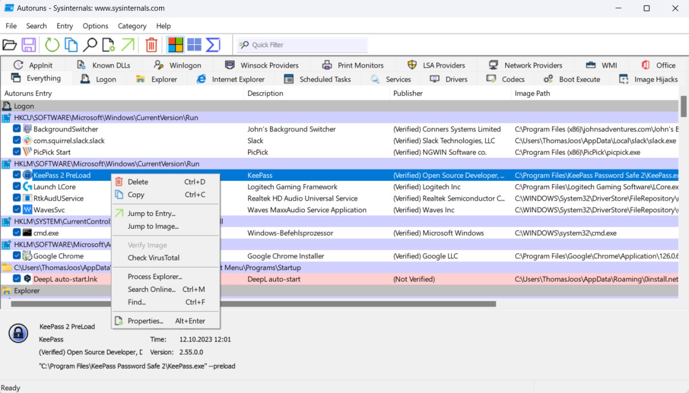Image resolution: width=689 pixels, height=393 pixels.
Task: Open the Category menu
Action: (x=132, y=26)
